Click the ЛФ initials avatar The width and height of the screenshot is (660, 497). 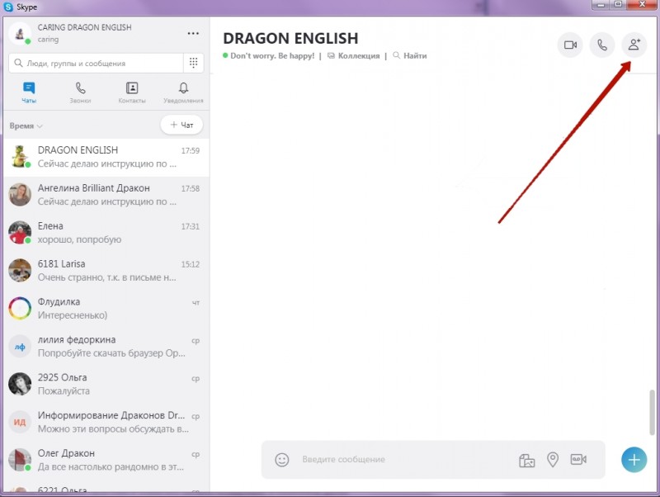click(20, 346)
